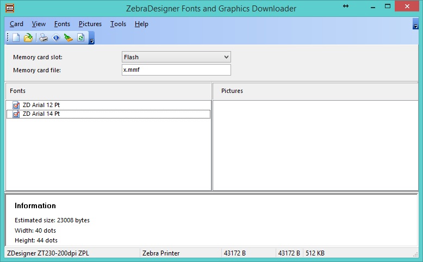Open the Fonts menu
The image size is (423, 262).
[x=62, y=24]
